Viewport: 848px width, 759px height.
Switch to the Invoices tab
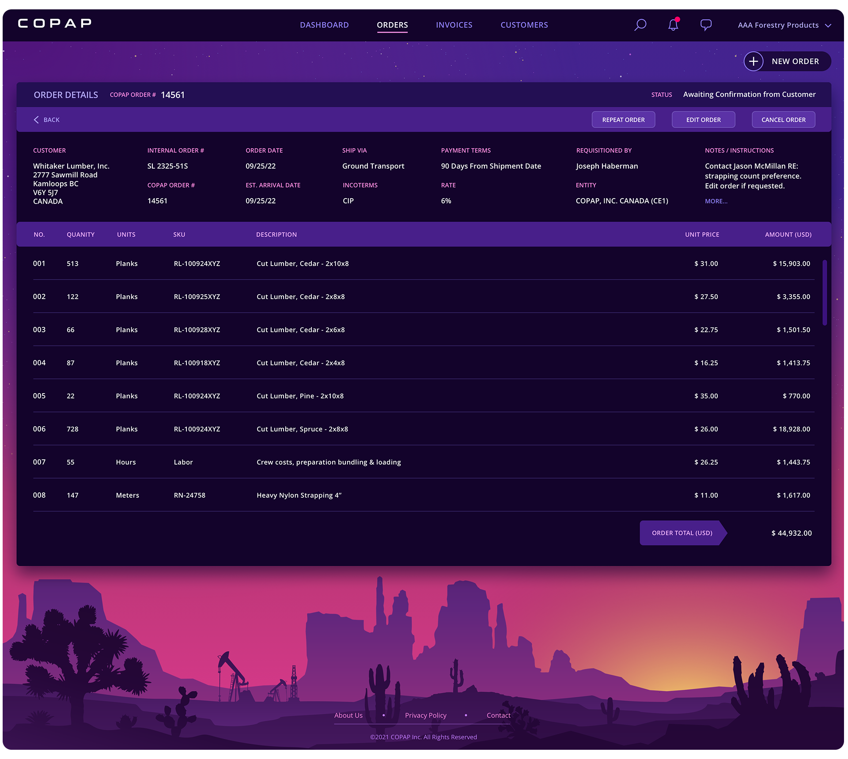coord(454,25)
